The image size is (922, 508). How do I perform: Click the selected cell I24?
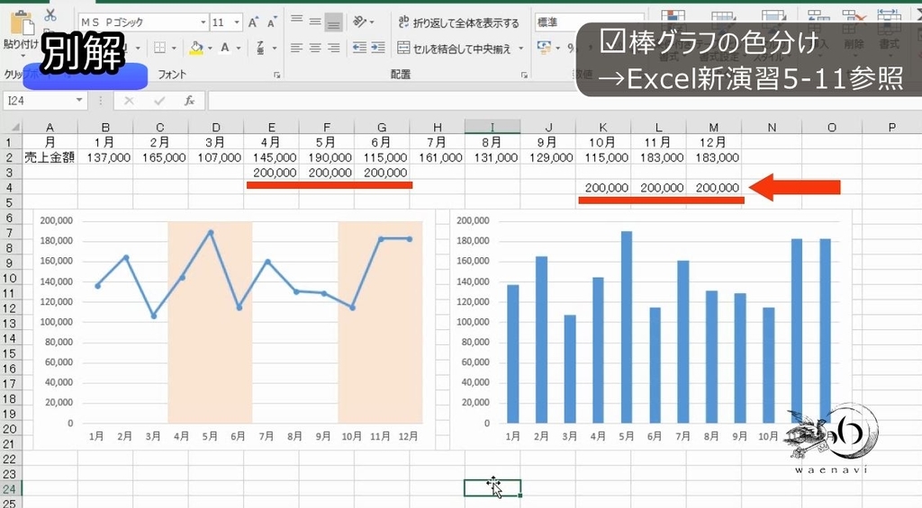(x=493, y=488)
